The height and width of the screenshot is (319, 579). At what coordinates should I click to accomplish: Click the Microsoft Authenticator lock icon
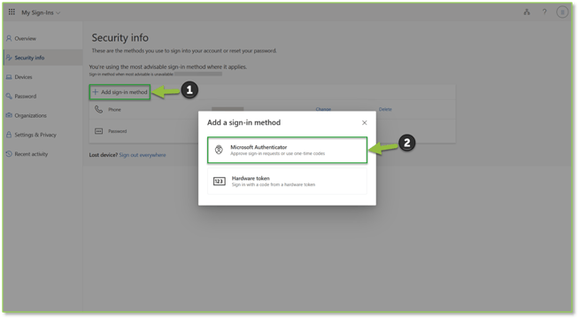219,150
